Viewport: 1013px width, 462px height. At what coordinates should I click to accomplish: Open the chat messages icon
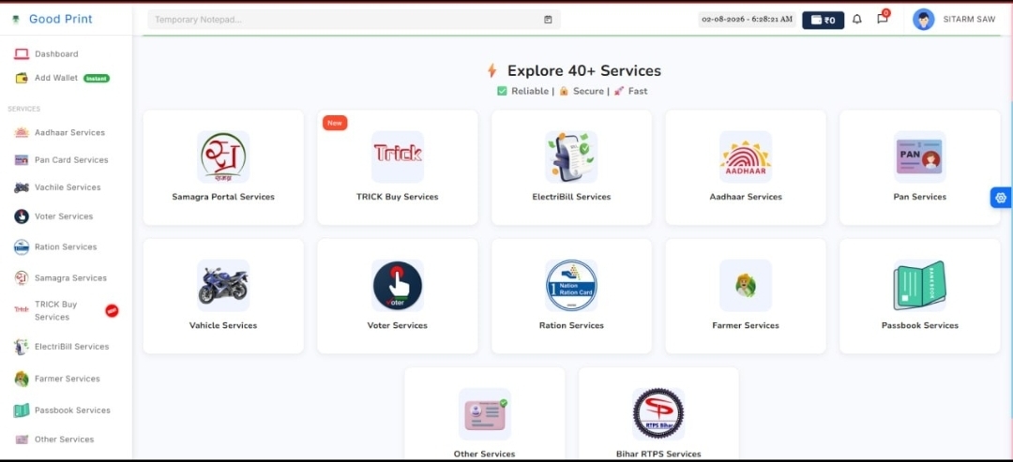[x=882, y=19]
